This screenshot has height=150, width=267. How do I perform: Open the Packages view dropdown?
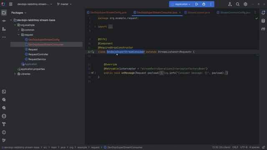point(19,13)
